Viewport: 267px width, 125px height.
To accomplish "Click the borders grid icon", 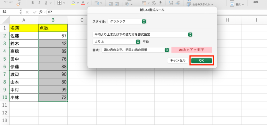I will pos(59,3).
